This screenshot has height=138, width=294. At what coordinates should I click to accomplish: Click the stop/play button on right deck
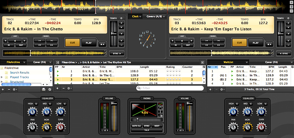tap(269, 45)
